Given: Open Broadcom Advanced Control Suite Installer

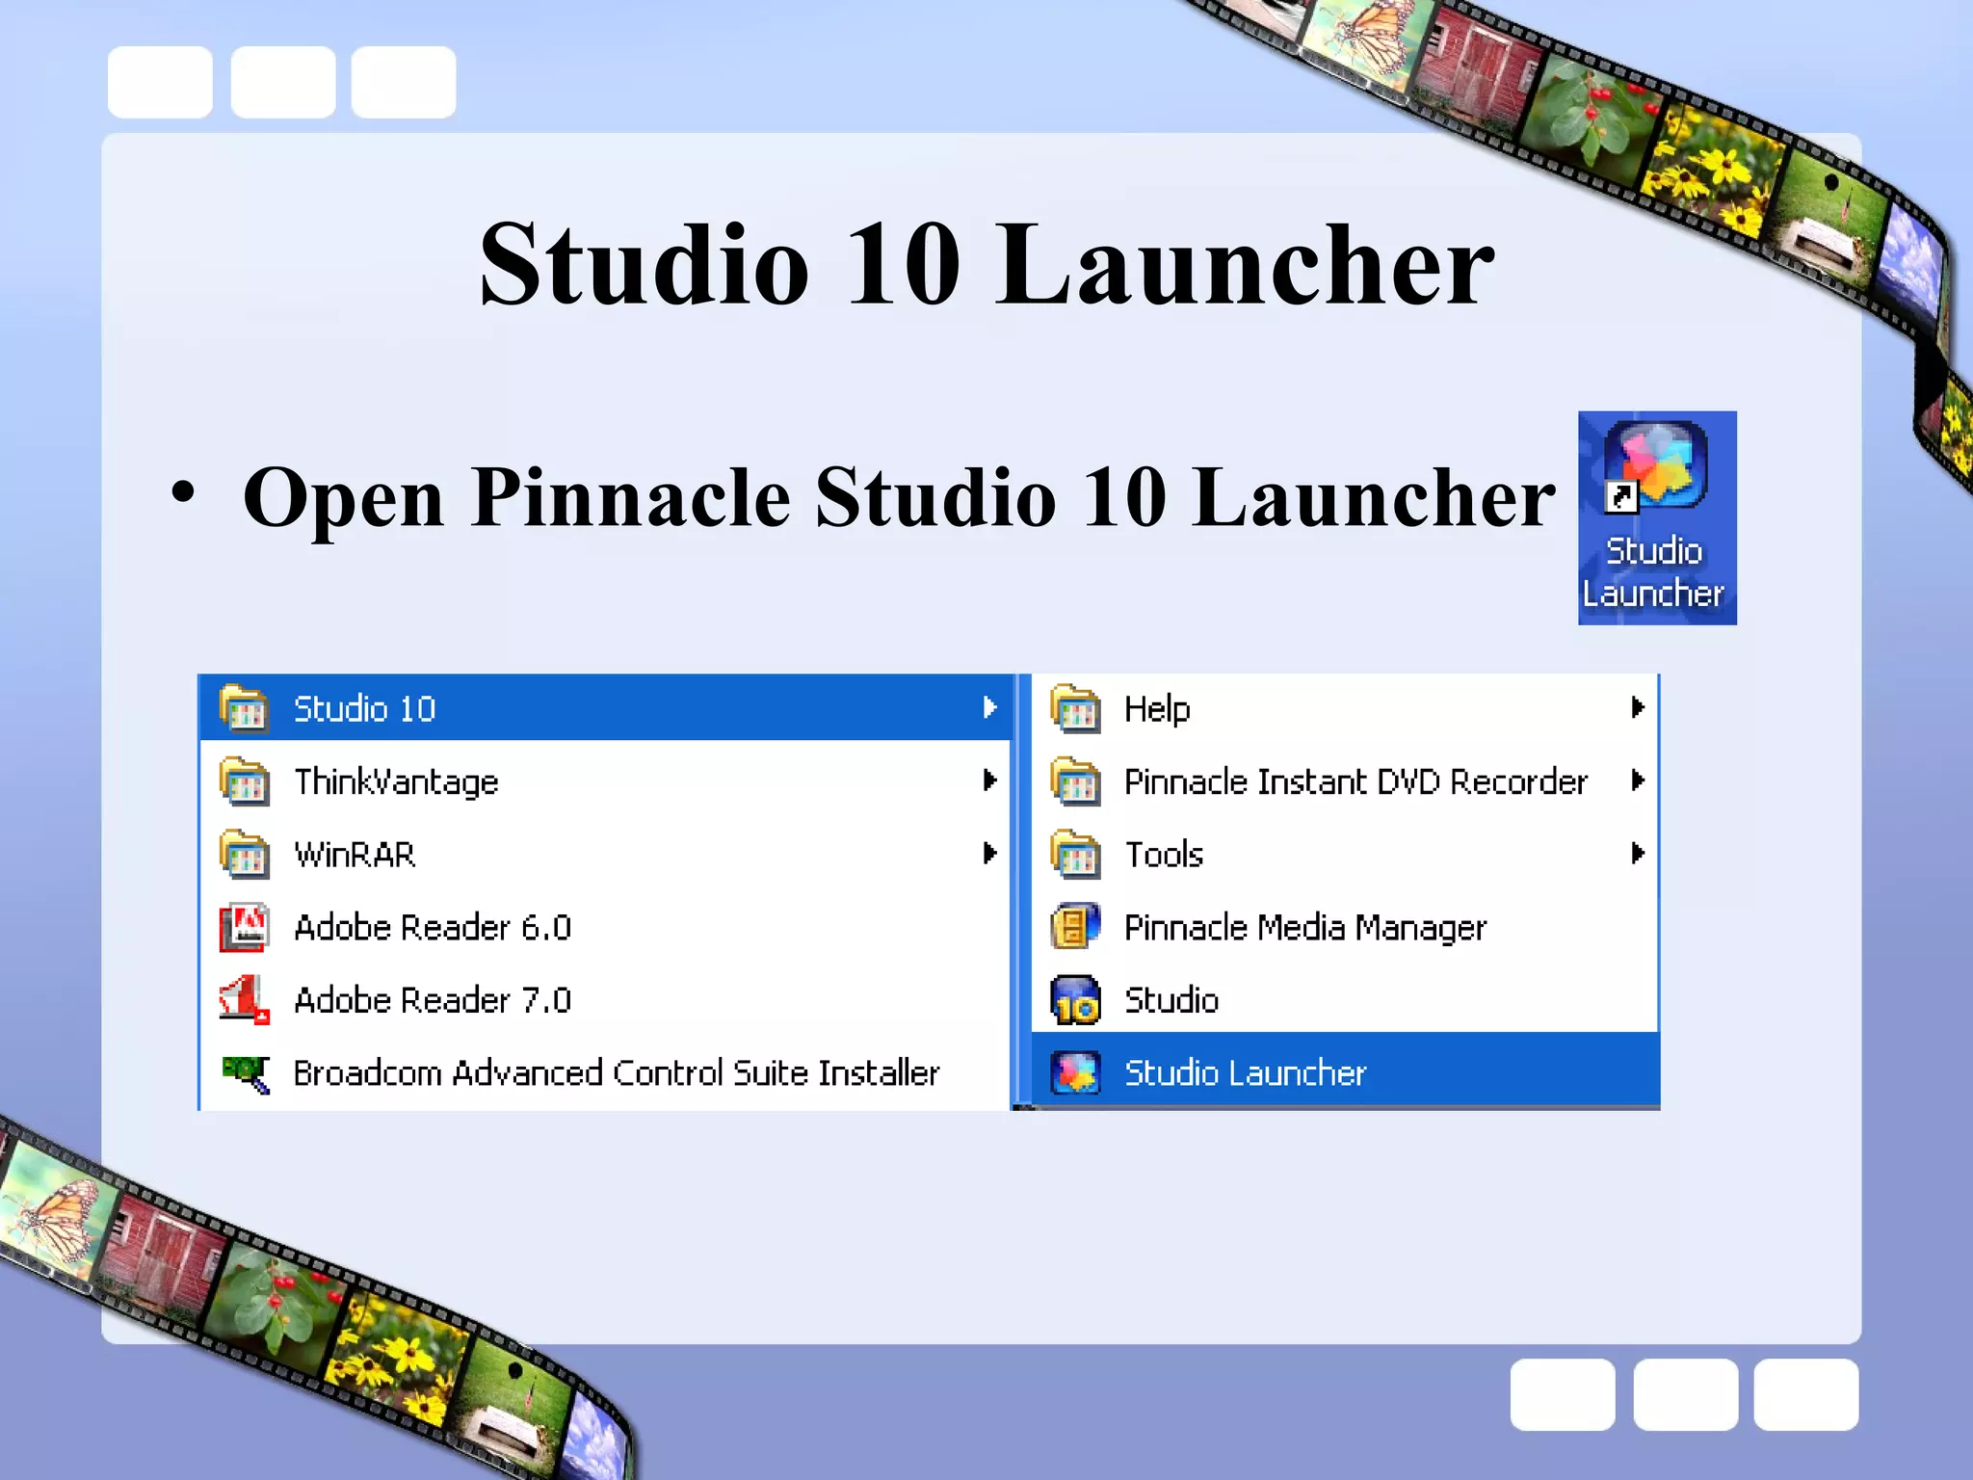Looking at the screenshot, I should coord(605,1073).
